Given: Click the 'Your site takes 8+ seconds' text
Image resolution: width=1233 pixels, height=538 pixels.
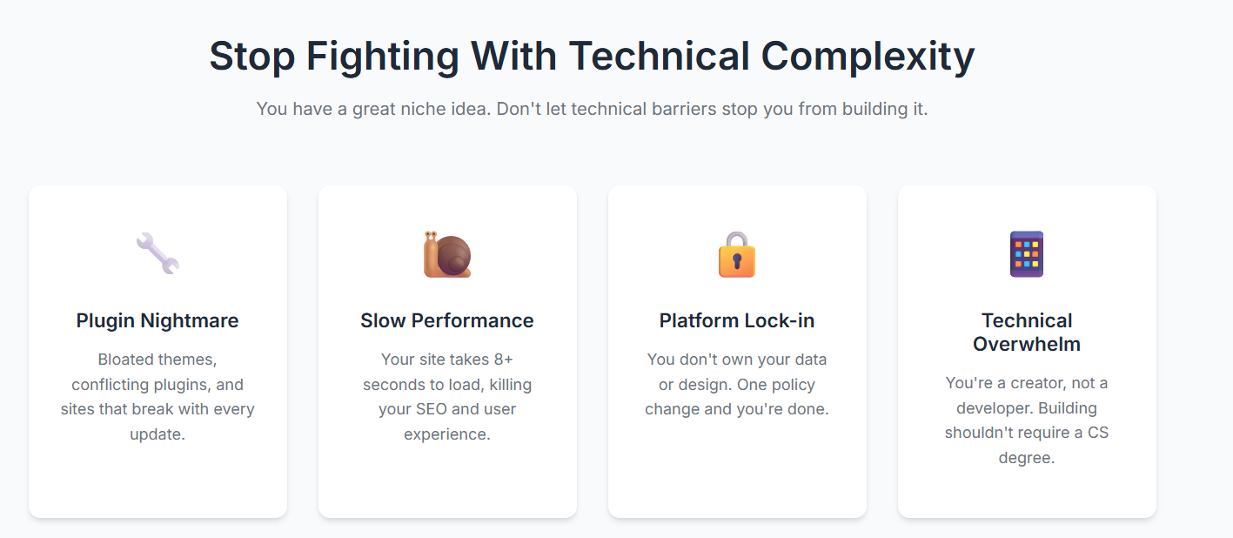Looking at the screenshot, I should point(447,396).
